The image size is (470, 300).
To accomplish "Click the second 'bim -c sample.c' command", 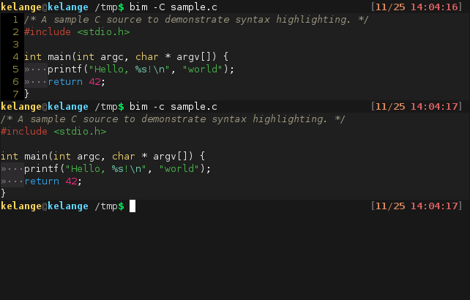I will coord(174,107).
